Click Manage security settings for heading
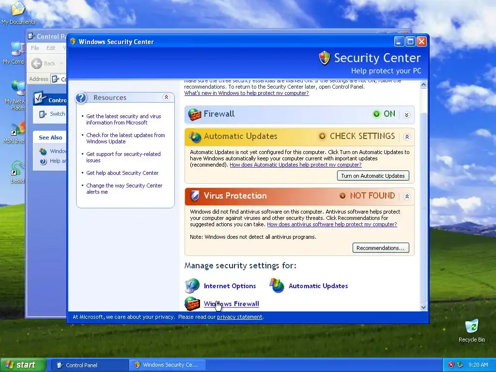 pyautogui.click(x=240, y=265)
